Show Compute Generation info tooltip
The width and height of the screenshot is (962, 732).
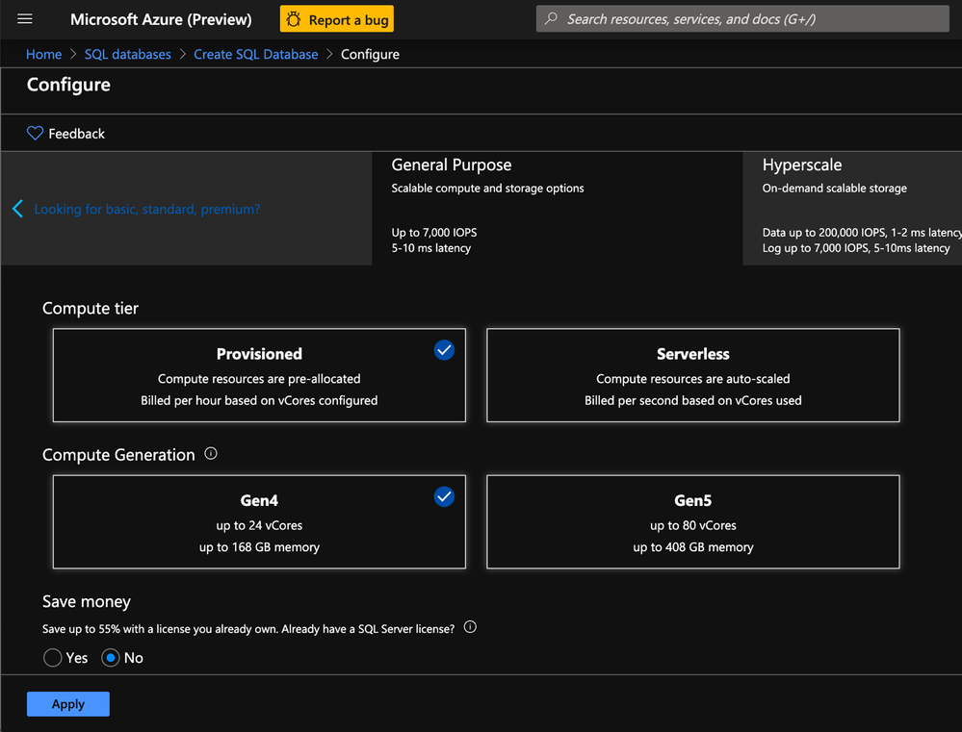point(211,454)
